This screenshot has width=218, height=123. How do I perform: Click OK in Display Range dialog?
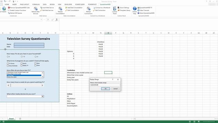pyautogui.click(x=106, y=89)
